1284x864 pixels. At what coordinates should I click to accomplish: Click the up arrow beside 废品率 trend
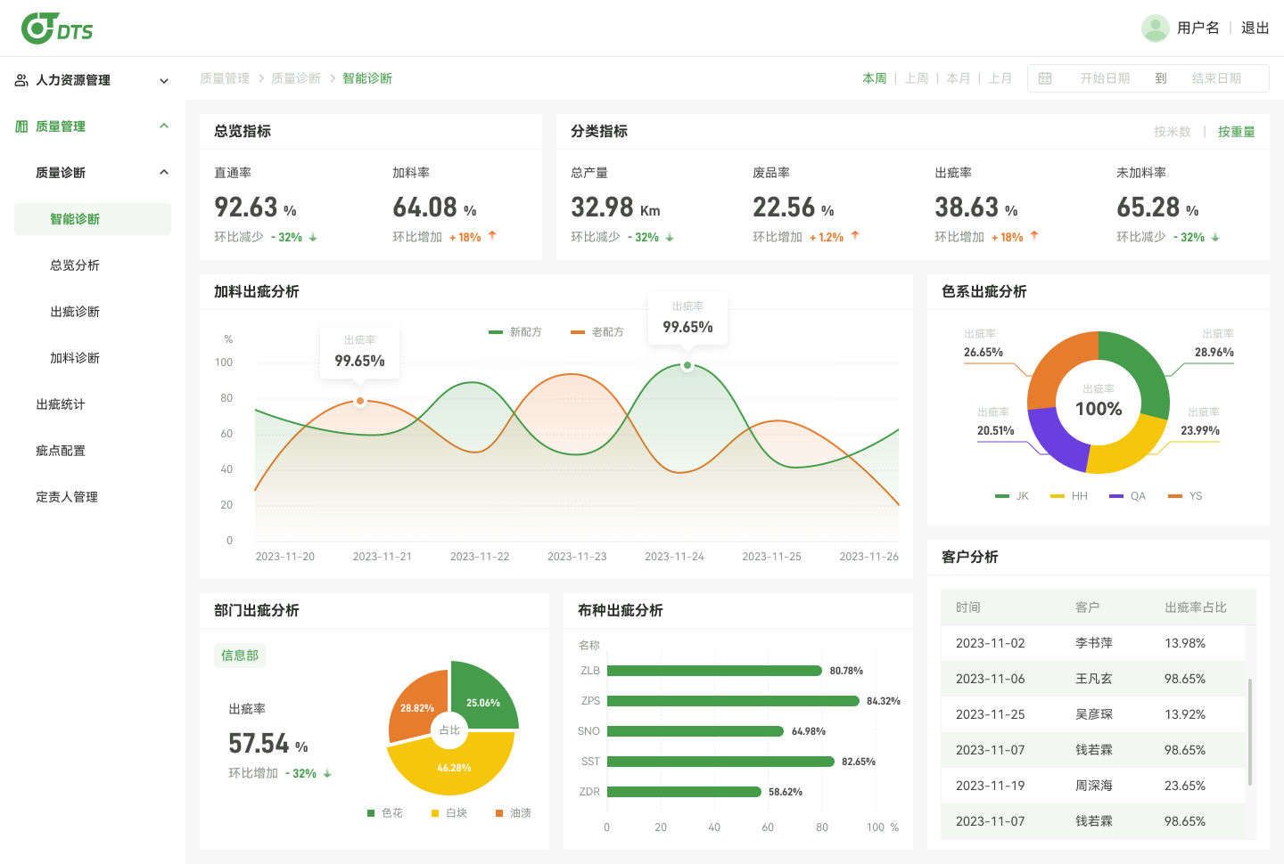(x=855, y=236)
